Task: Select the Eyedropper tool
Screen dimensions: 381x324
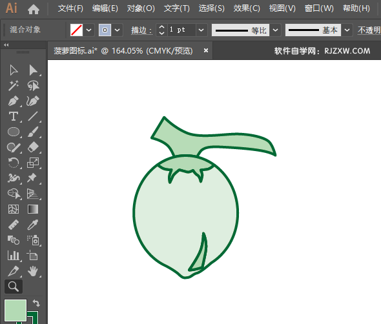Action: coord(33,225)
